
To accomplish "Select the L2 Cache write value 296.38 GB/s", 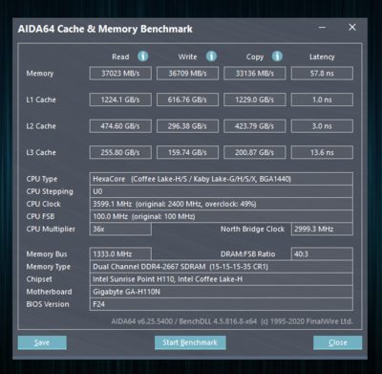I will pos(187,126).
